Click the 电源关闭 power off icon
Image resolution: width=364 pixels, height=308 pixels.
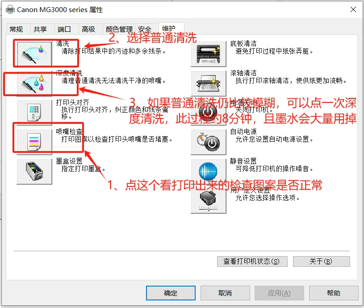tap(209, 112)
